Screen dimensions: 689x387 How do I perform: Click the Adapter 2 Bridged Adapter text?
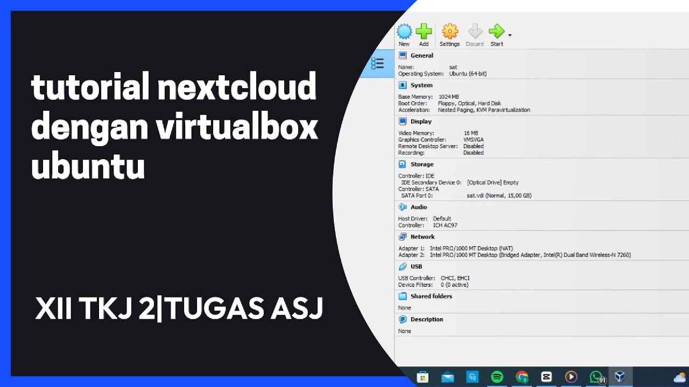click(x=530, y=255)
